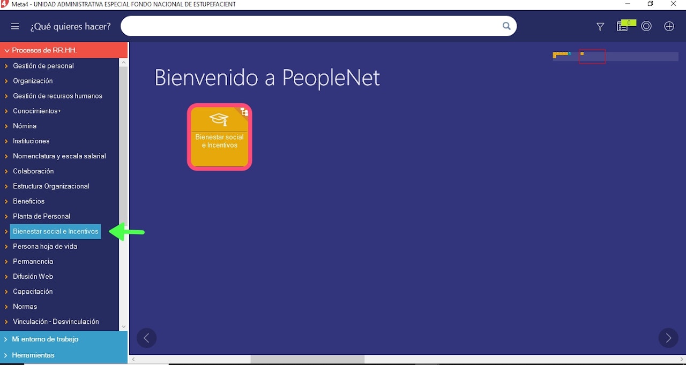This screenshot has height=365, width=686.
Task: Minimize the Meta4 window
Action: point(628,4)
